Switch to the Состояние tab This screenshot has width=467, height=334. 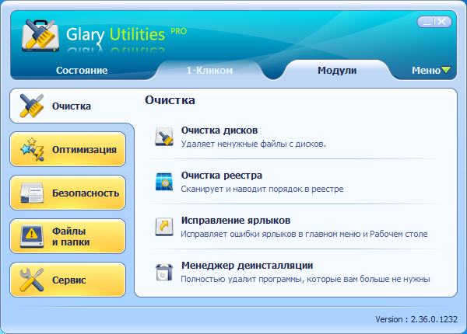[x=82, y=71]
